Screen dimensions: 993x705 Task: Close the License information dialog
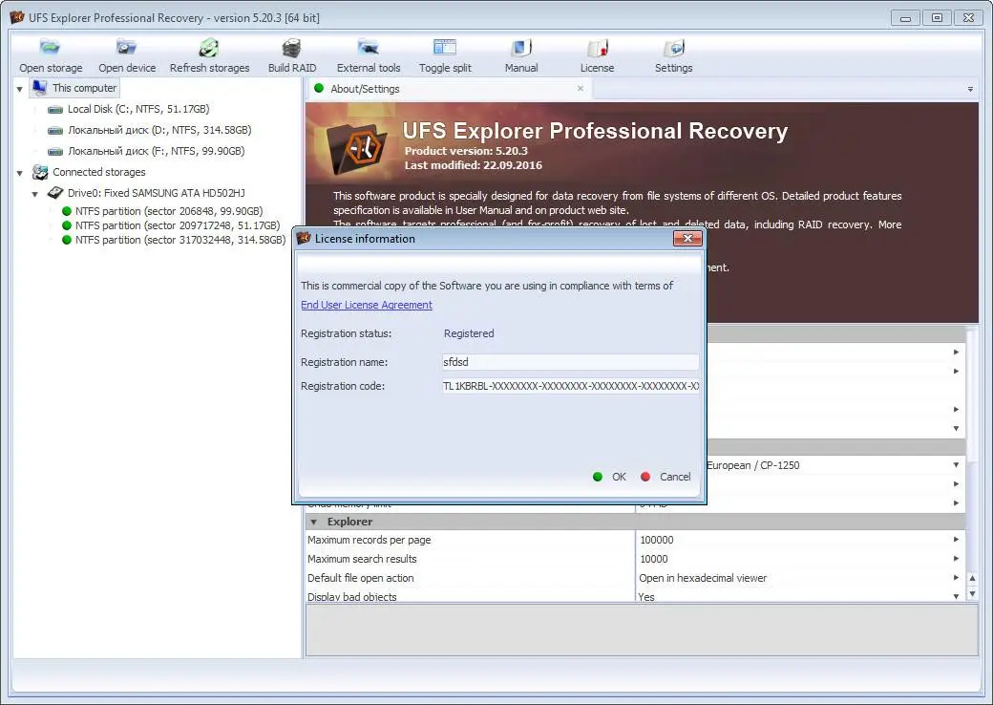[687, 238]
